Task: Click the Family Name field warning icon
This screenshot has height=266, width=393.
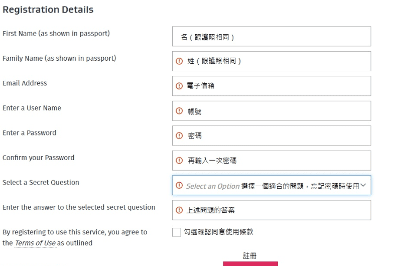Action: click(179, 61)
